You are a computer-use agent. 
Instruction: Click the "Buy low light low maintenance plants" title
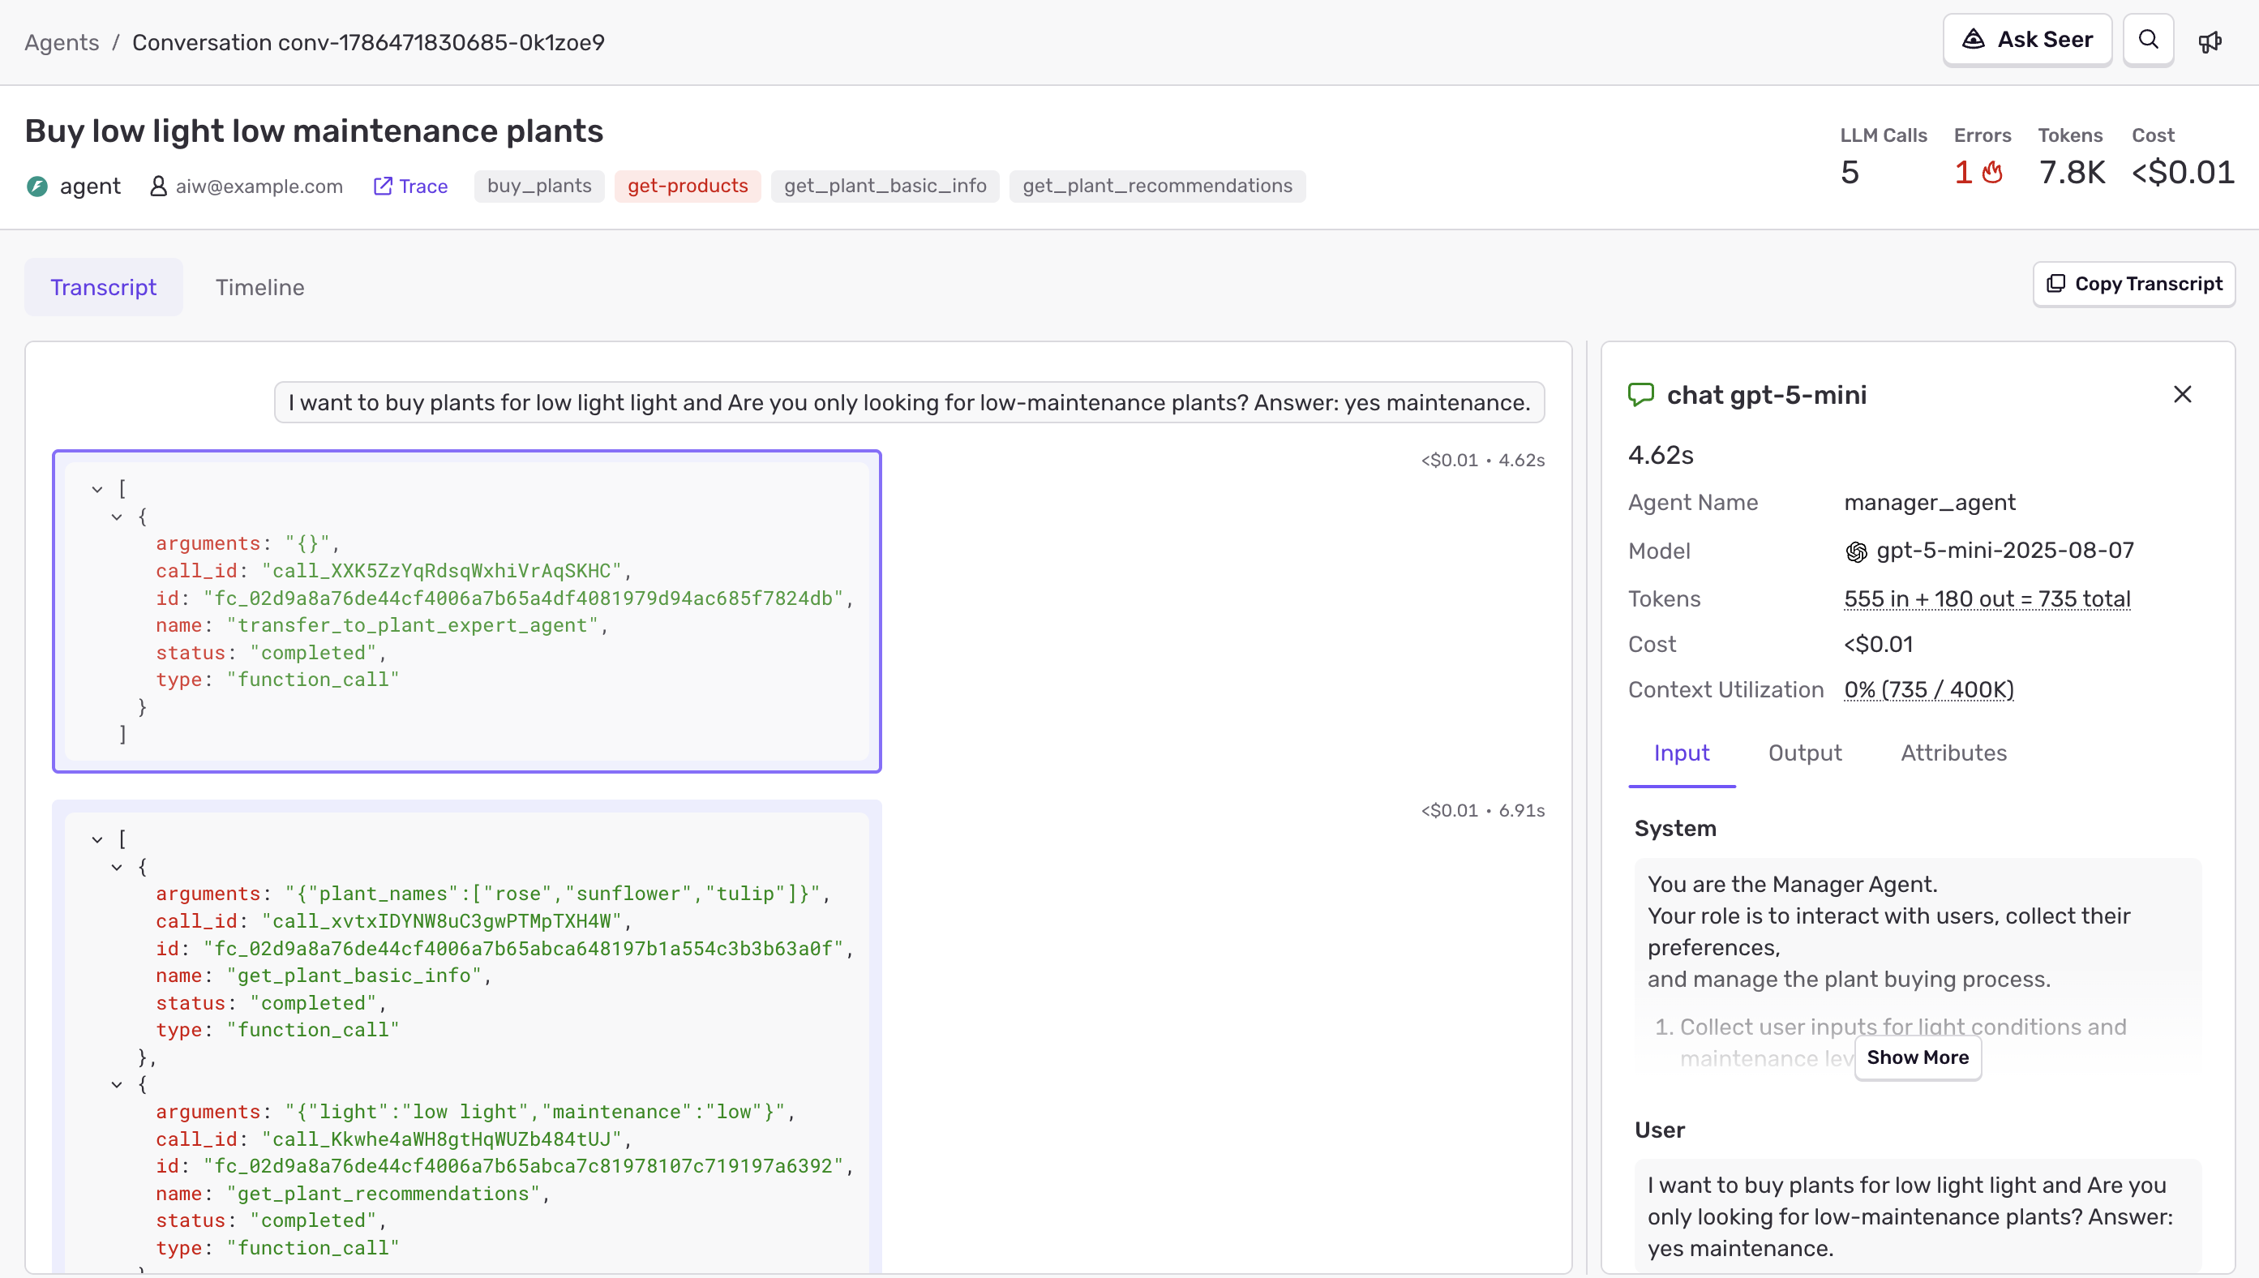pos(313,131)
